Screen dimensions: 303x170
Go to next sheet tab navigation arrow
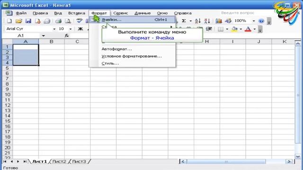pyautogui.click(x=18, y=161)
